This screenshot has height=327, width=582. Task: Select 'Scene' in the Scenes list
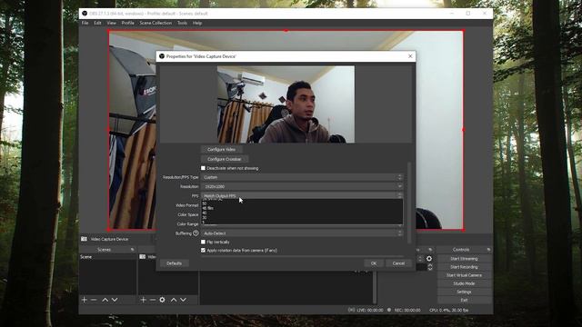(107, 257)
